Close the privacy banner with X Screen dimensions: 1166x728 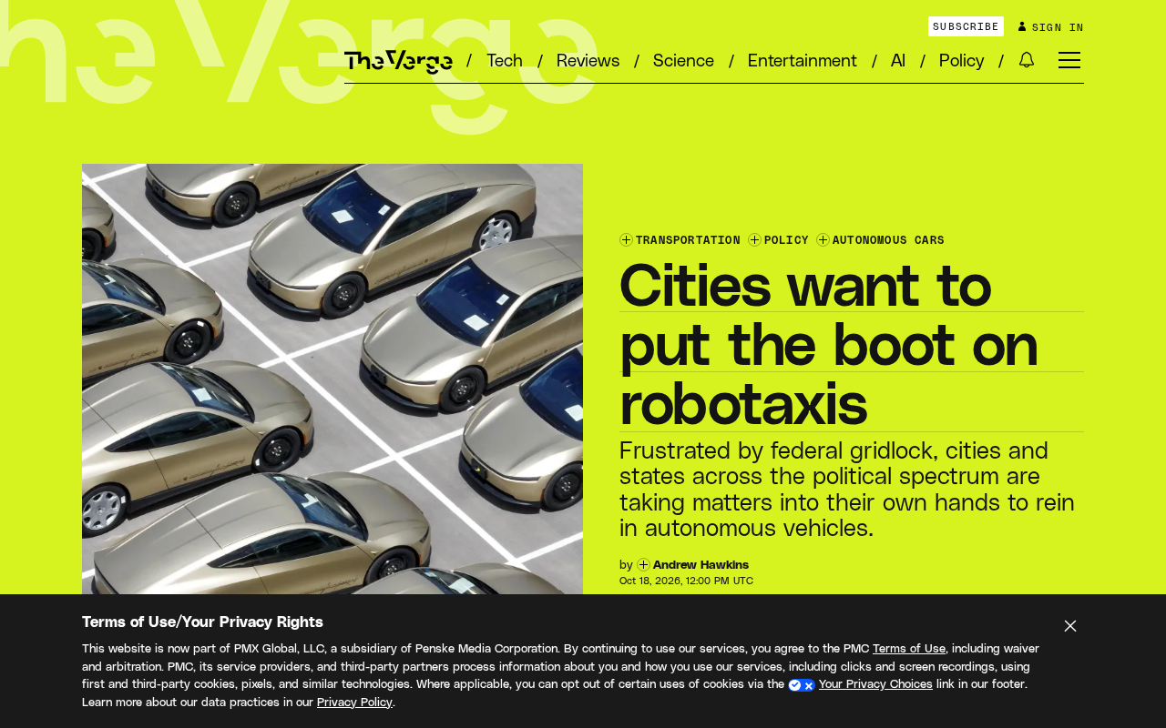pos(1070,626)
